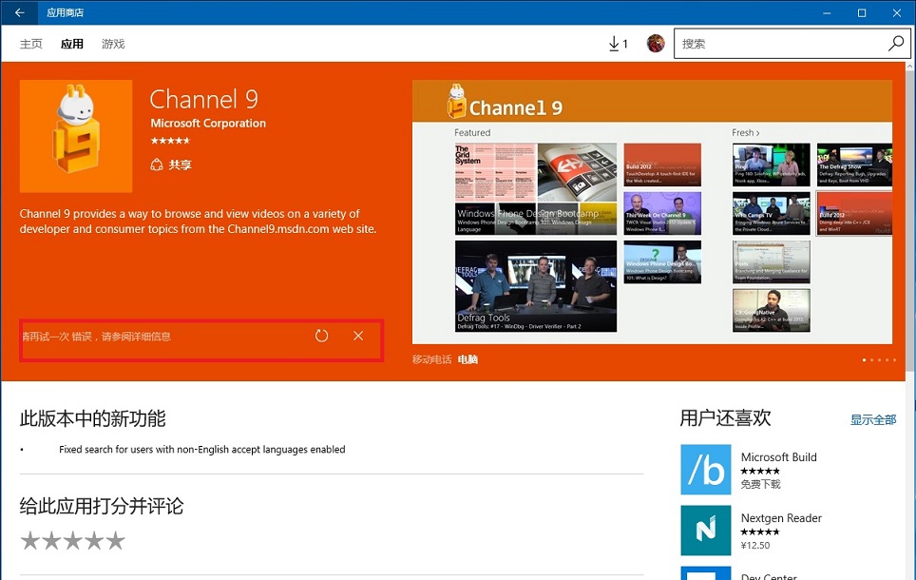The height and width of the screenshot is (580, 916).
Task: Open the Microsoft Corporation publisher link
Action: (208, 123)
